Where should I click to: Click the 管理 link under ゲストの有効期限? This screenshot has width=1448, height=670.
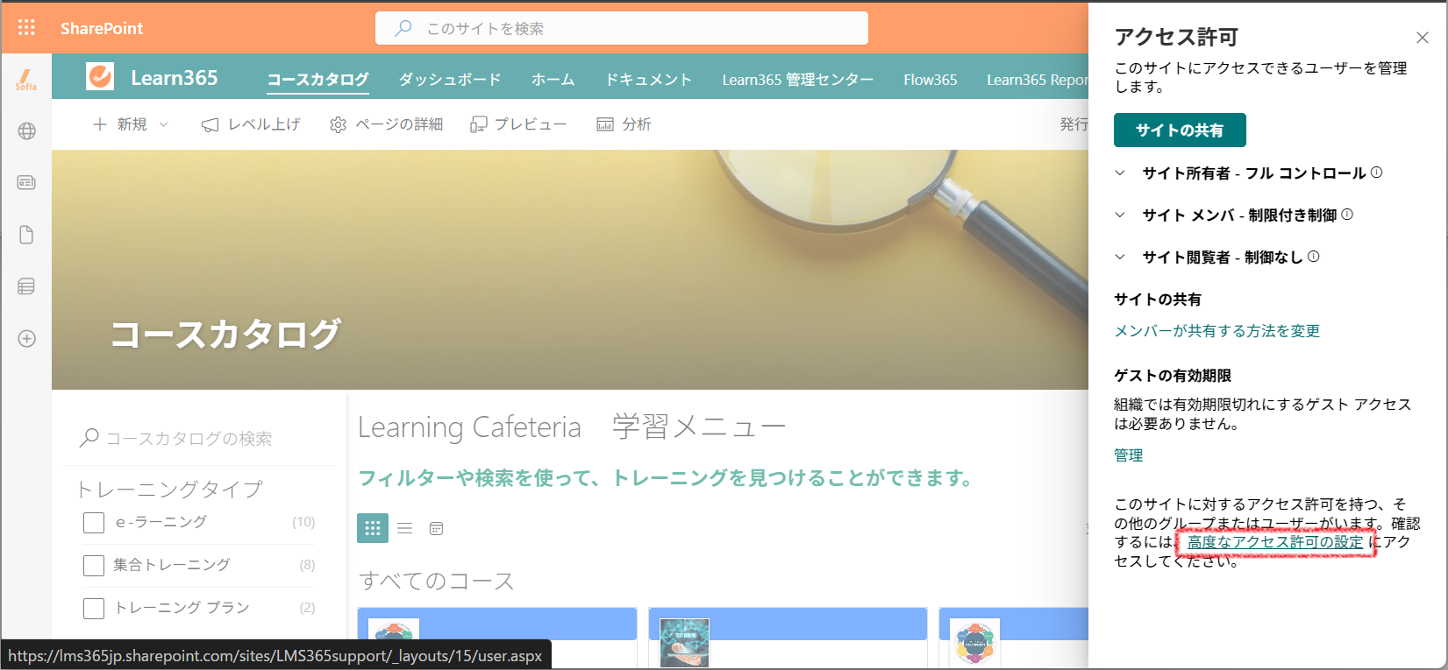[x=1128, y=455]
